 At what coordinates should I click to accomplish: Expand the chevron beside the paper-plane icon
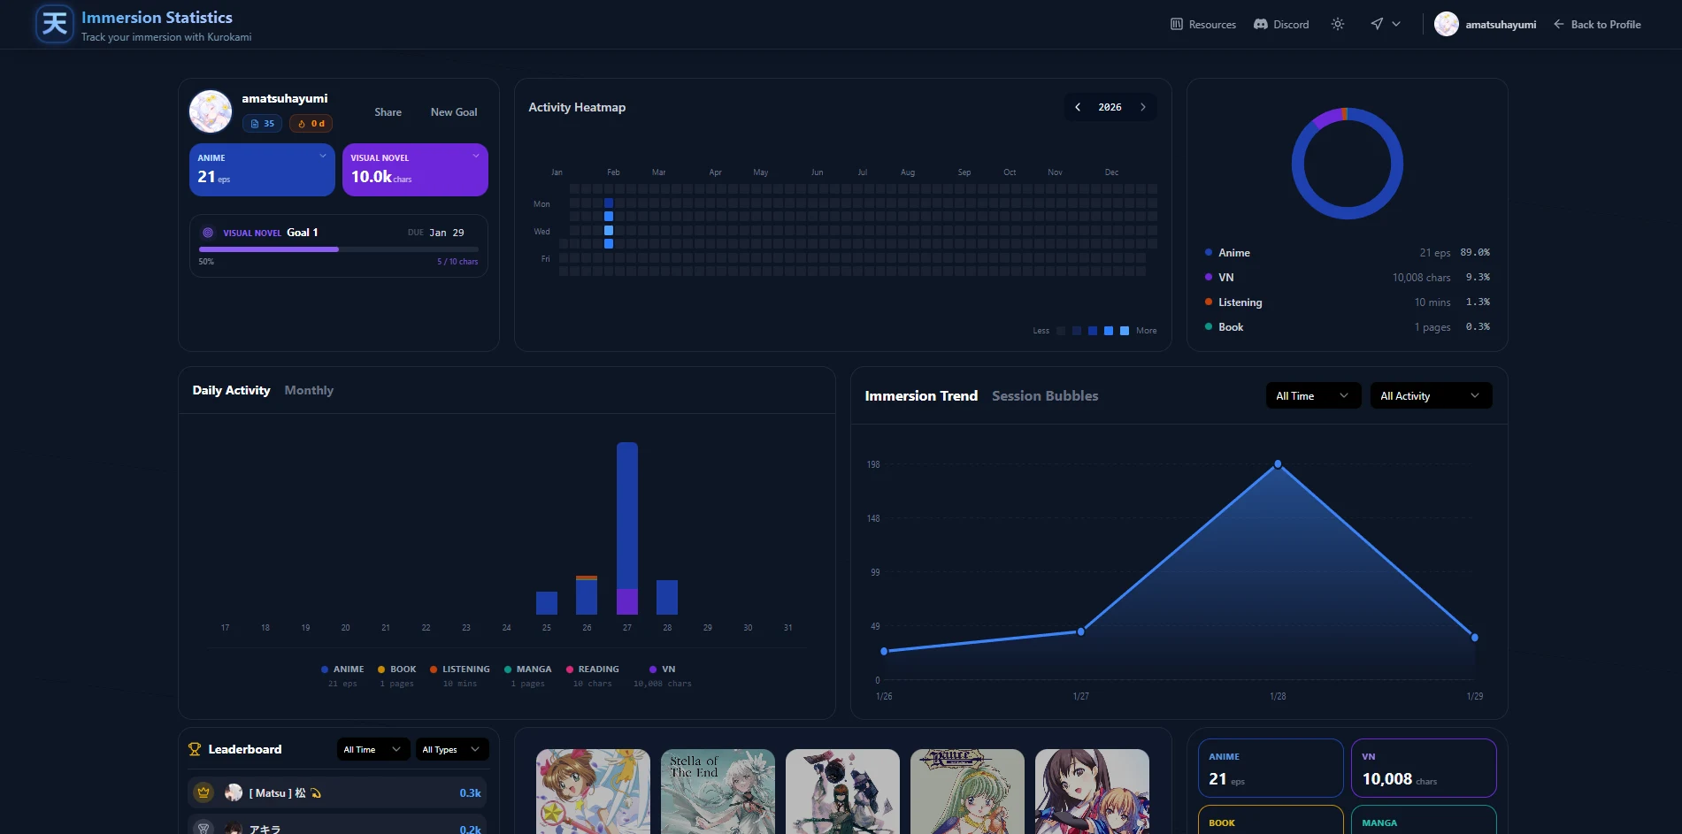tap(1396, 25)
